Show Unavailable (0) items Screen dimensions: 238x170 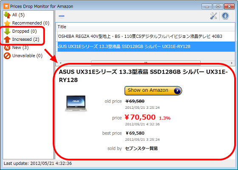pyautogui.click(x=27, y=56)
